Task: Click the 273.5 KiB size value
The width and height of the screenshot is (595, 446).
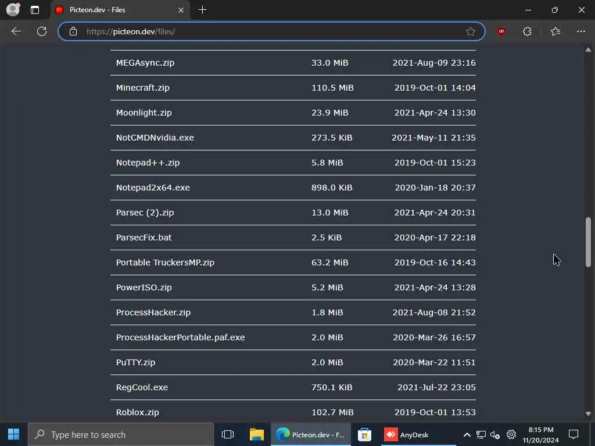Action: [332, 138]
